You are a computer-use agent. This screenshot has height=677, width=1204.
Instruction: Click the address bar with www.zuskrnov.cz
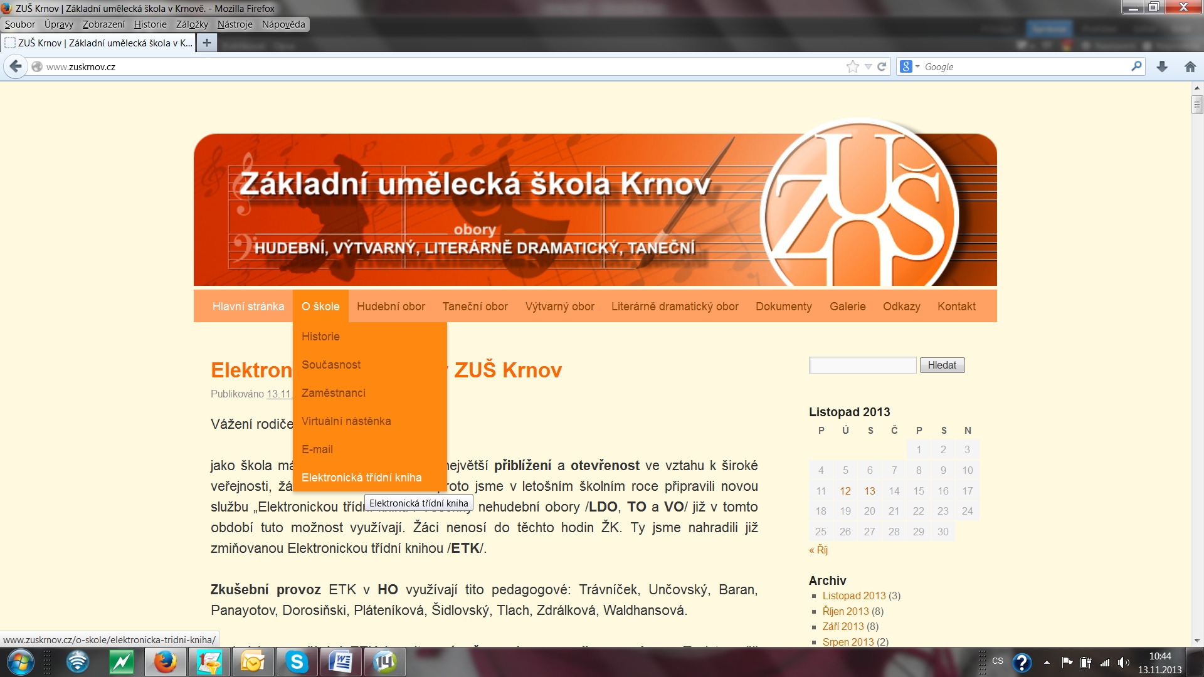click(439, 66)
